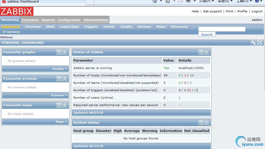
Task: Click the Logout link
Action: point(257,11)
